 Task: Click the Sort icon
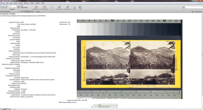tap(80, 7)
